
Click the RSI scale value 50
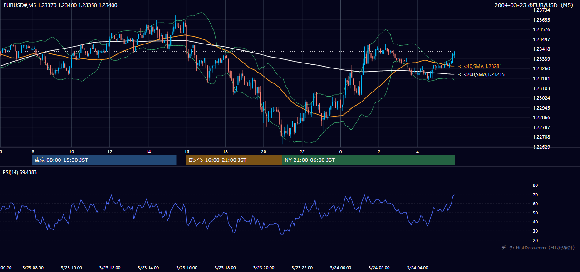[x=535, y=213]
